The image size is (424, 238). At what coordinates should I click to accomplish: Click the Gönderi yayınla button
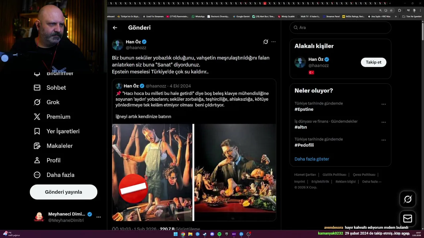tap(64, 192)
